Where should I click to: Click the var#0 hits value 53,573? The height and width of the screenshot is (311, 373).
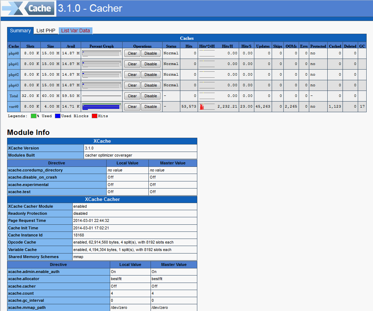(189, 107)
